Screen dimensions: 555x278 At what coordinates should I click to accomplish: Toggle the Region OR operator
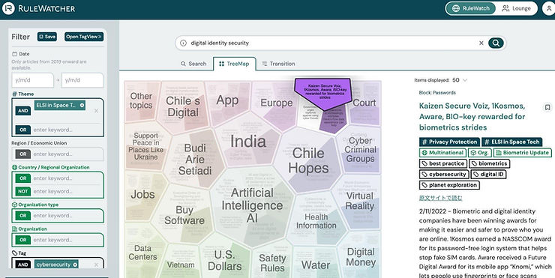click(23, 154)
